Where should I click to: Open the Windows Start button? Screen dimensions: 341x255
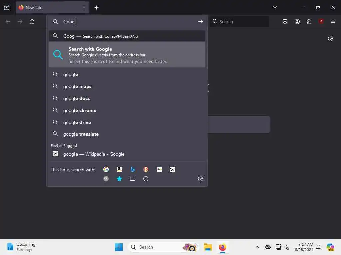(119, 247)
